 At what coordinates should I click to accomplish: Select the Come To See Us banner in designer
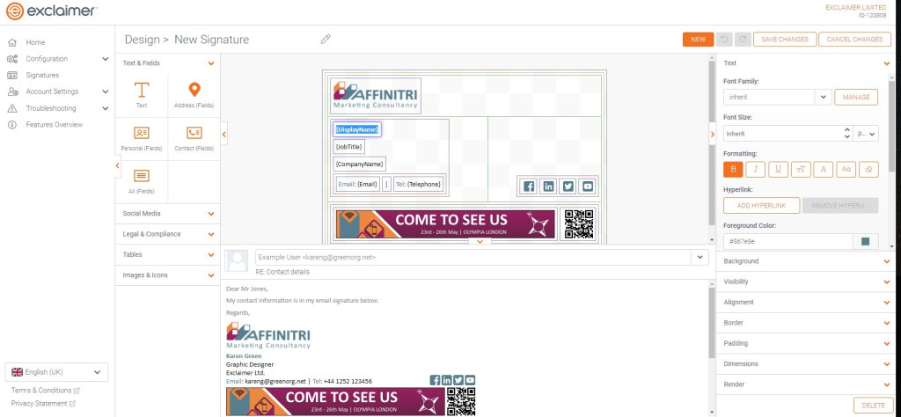click(x=446, y=224)
